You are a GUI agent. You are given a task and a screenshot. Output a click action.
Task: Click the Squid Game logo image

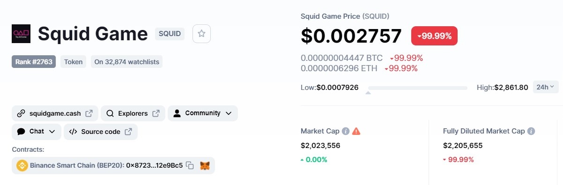tap(21, 34)
